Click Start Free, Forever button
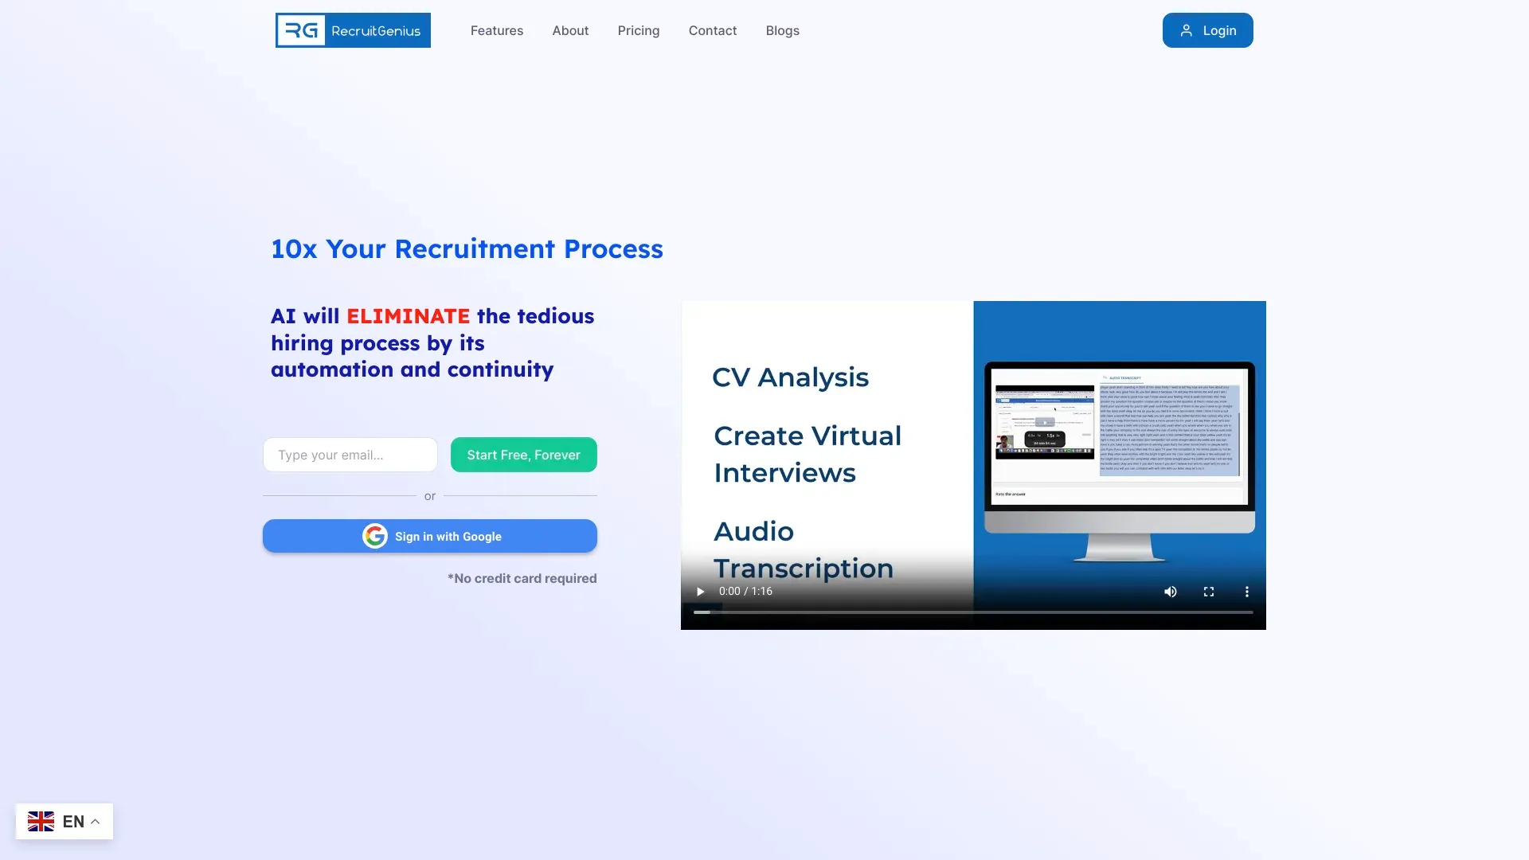This screenshot has height=860, width=1529. (x=524, y=455)
